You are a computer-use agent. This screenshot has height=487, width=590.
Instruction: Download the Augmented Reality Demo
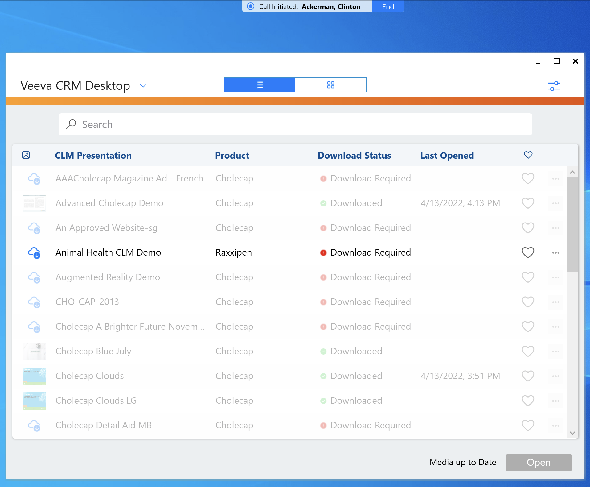tap(35, 277)
